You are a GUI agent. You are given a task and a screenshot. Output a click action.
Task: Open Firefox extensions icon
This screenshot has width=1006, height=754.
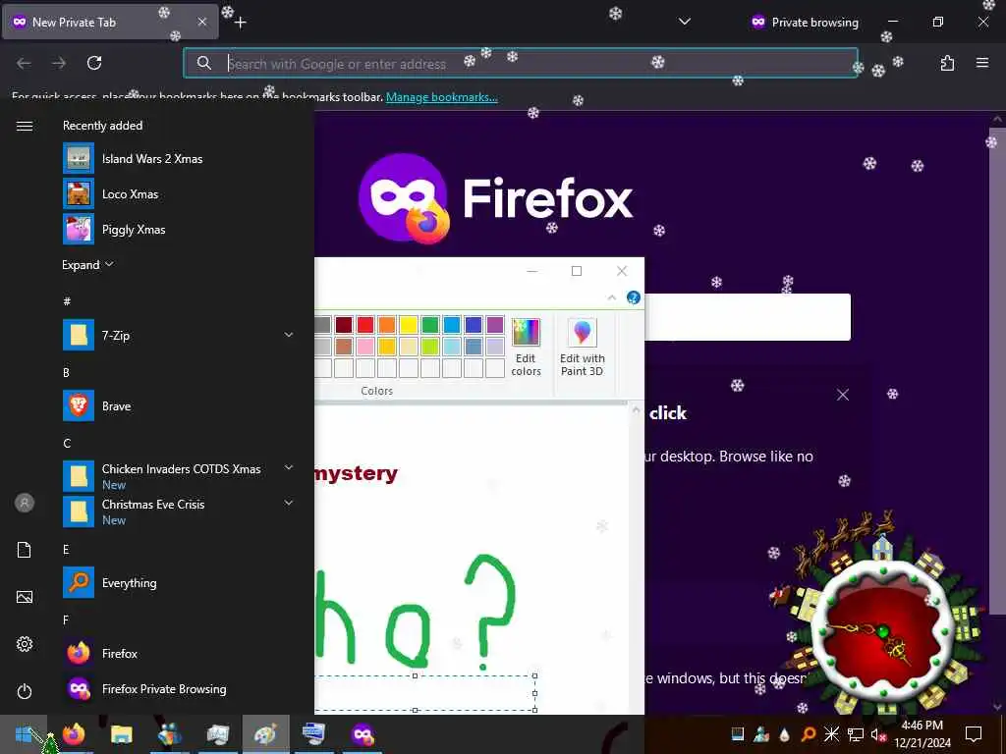(947, 63)
